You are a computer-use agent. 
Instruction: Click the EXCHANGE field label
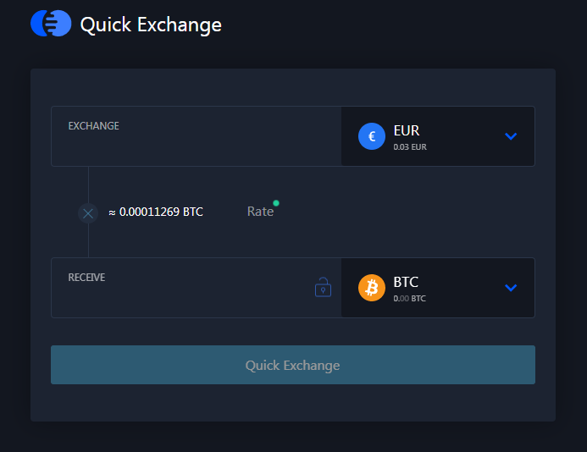point(93,126)
